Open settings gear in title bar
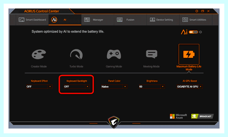The height and width of the screenshot is (137, 228). coord(197,11)
